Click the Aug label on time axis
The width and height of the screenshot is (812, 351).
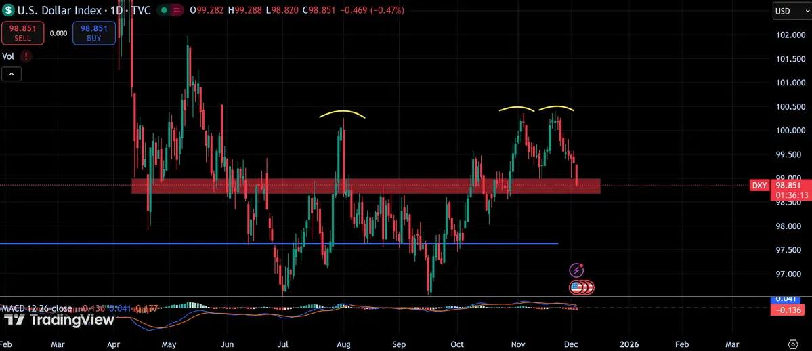pos(344,344)
